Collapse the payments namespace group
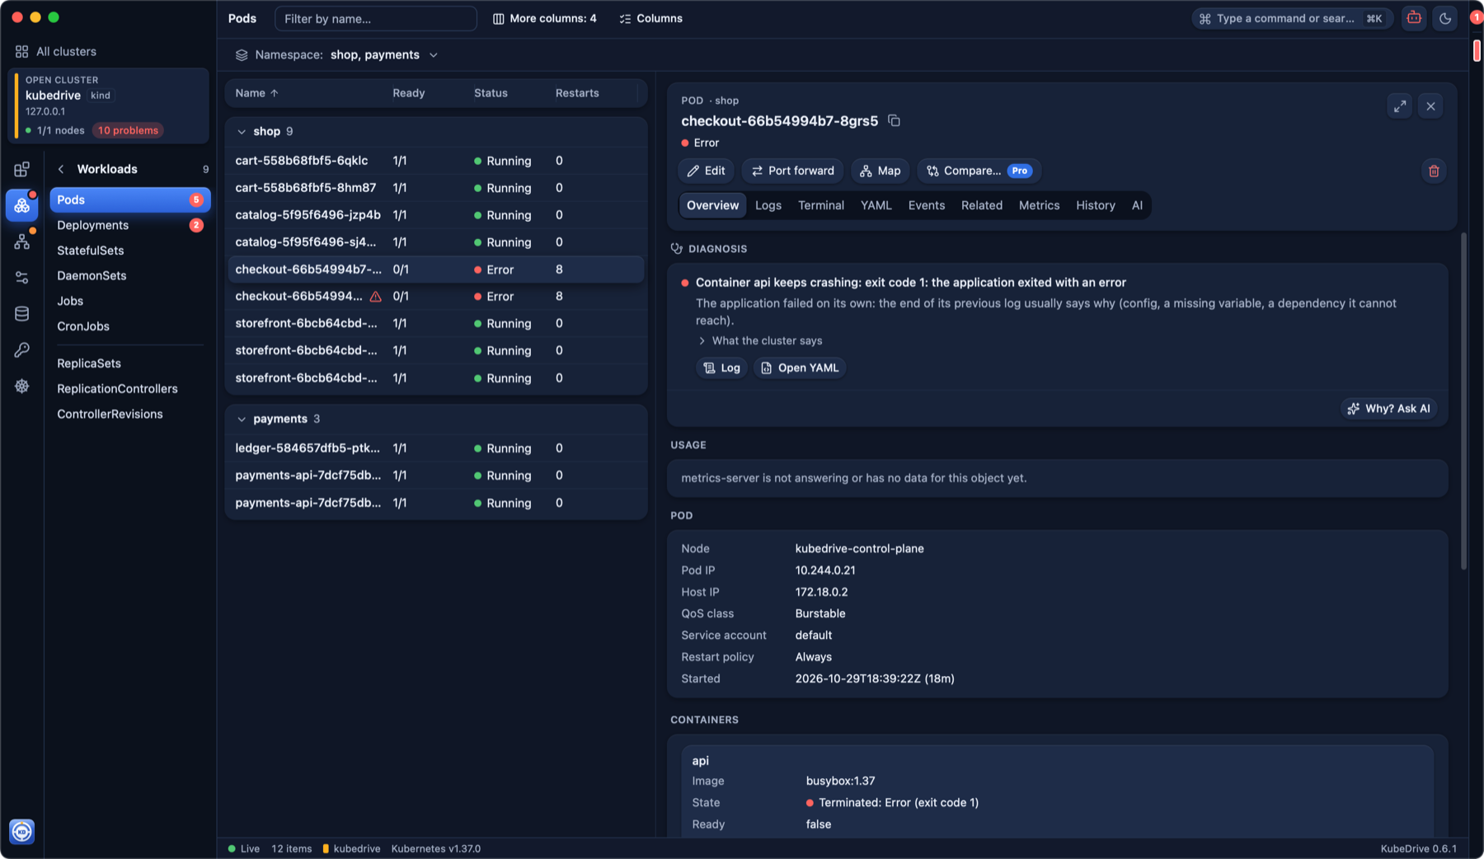Image resolution: width=1484 pixels, height=859 pixels. pos(242,419)
